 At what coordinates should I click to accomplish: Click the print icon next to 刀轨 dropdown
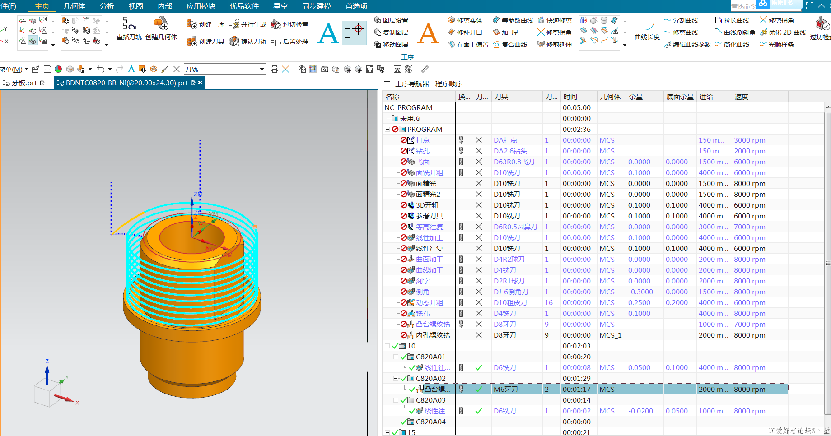click(274, 69)
